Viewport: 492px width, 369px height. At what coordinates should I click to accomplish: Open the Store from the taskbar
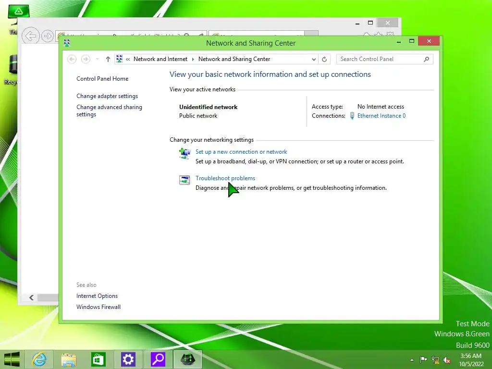point(98,359)
